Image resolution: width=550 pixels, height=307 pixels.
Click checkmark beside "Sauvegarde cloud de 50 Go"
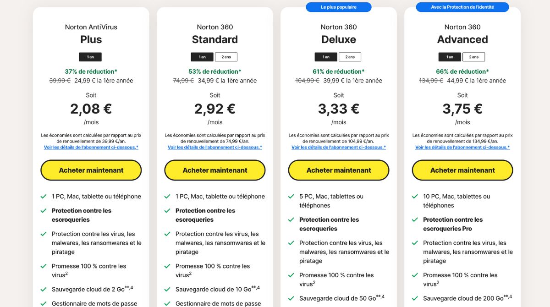pyautogui.click(x=291, y=298)
